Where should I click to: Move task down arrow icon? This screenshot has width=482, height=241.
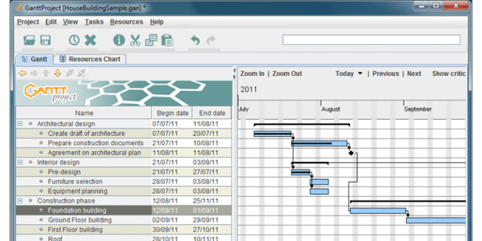point(58,73)
